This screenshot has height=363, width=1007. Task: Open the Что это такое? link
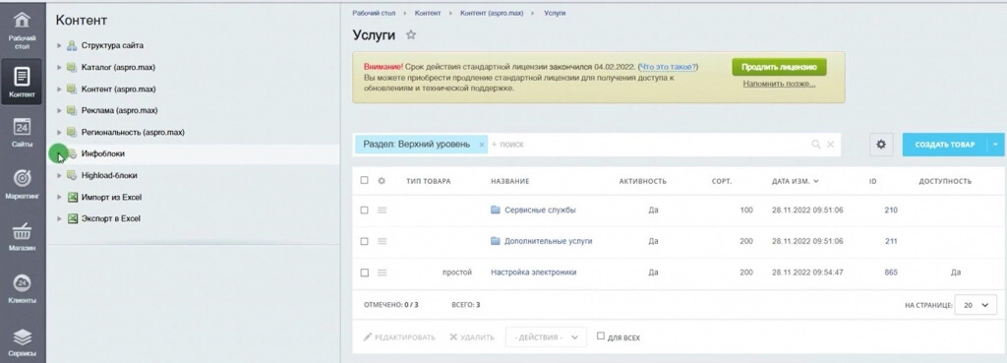(x=669, y=67)
